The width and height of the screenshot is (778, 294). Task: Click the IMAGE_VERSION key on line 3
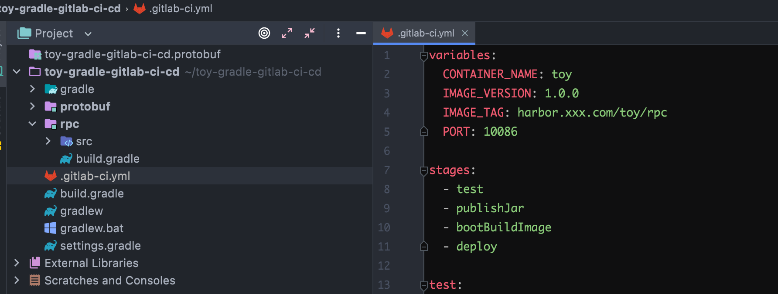click(x=487, y=94)
